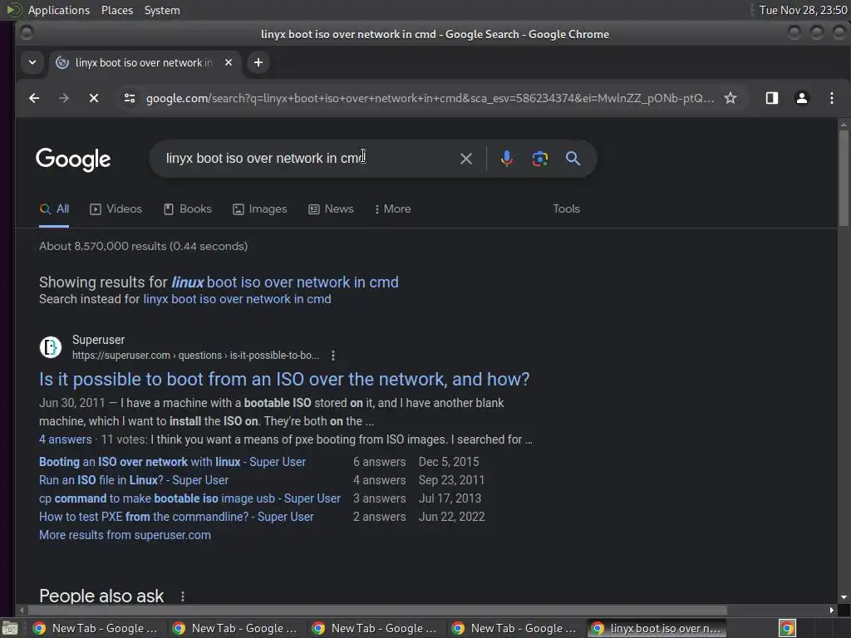Open 'Is it possible to boot from an ISO' result
This screenshot has width=851, height=638.
pos(284,379)
